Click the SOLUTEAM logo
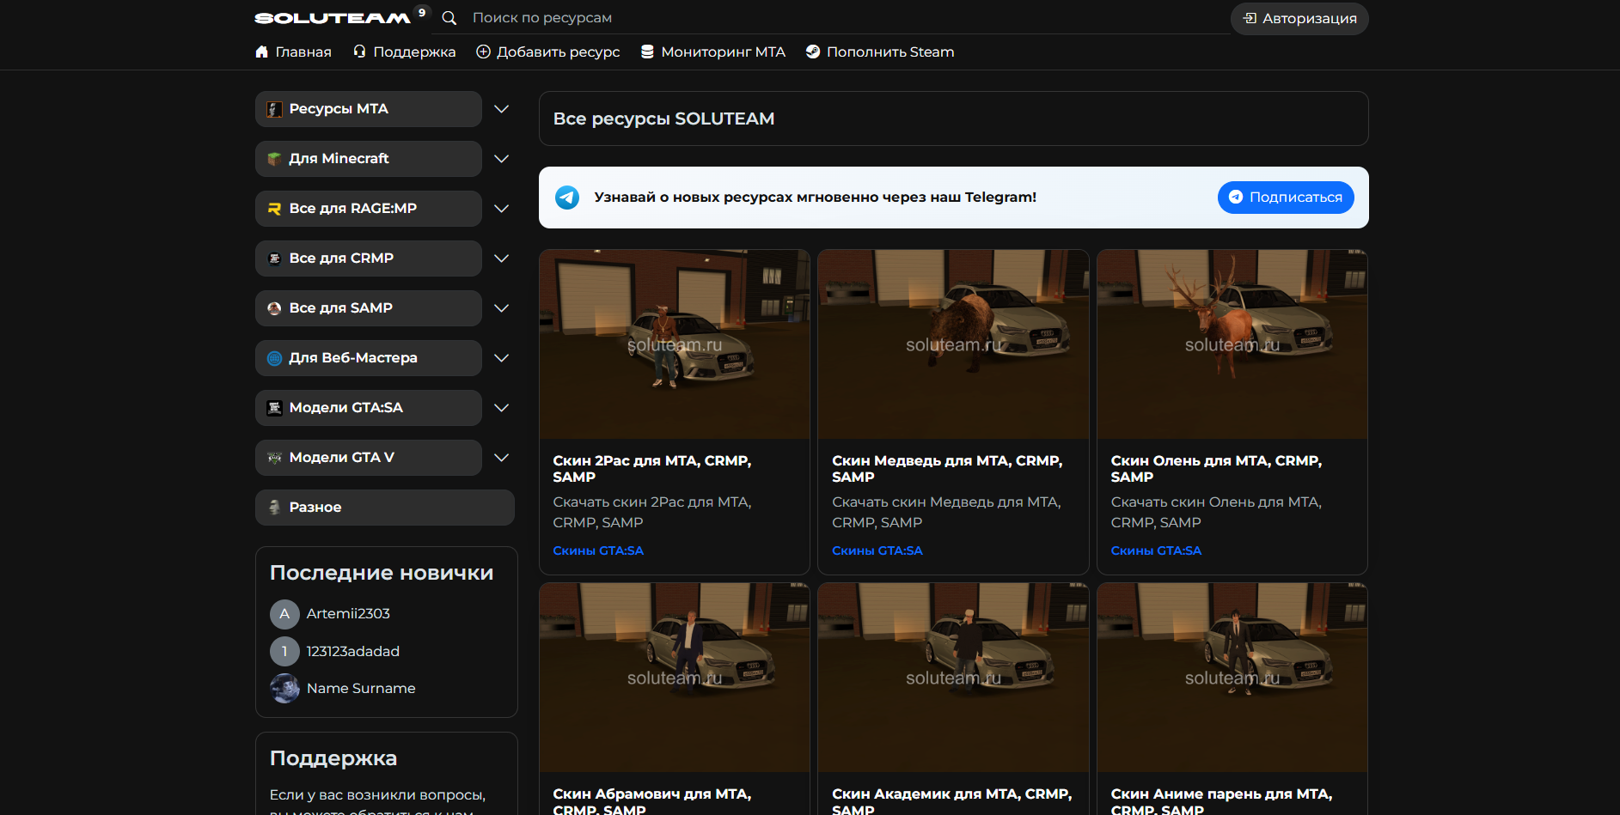 pos(333,18)
